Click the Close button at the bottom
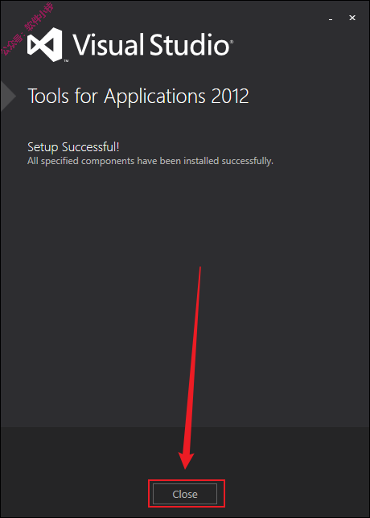 coord(185,494)
